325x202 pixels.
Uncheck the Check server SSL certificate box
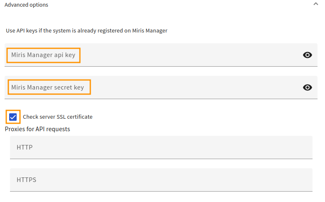pos(13,117)
